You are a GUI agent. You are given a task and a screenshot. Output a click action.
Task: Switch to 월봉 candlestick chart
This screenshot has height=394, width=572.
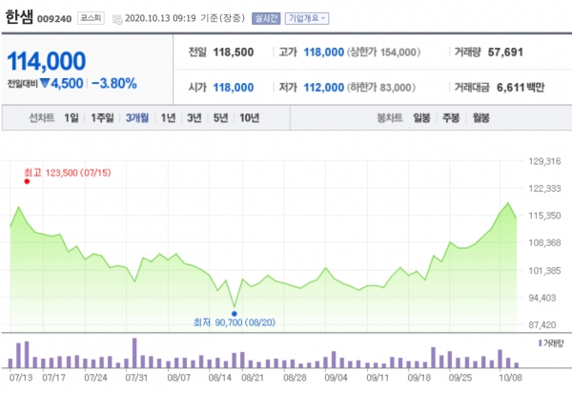coord(480,118)
